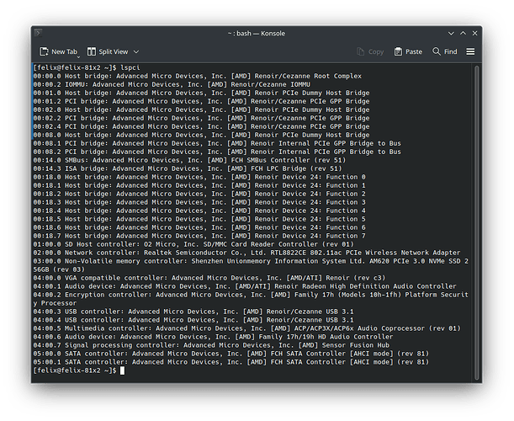
Task: Click the terminal's vertical scrollbar
Action: [477, 210]
